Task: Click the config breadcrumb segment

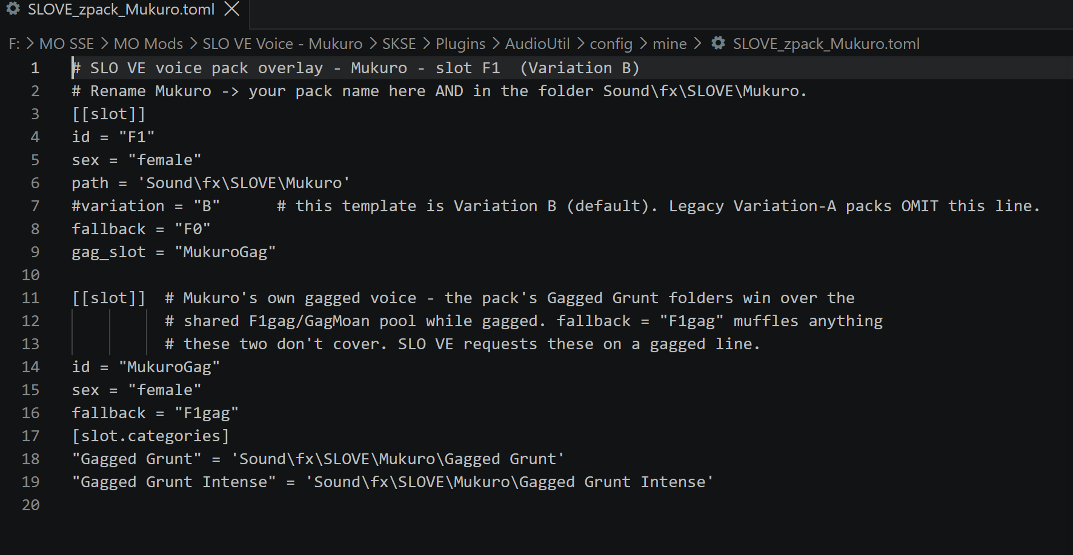Action: [611, 44]
